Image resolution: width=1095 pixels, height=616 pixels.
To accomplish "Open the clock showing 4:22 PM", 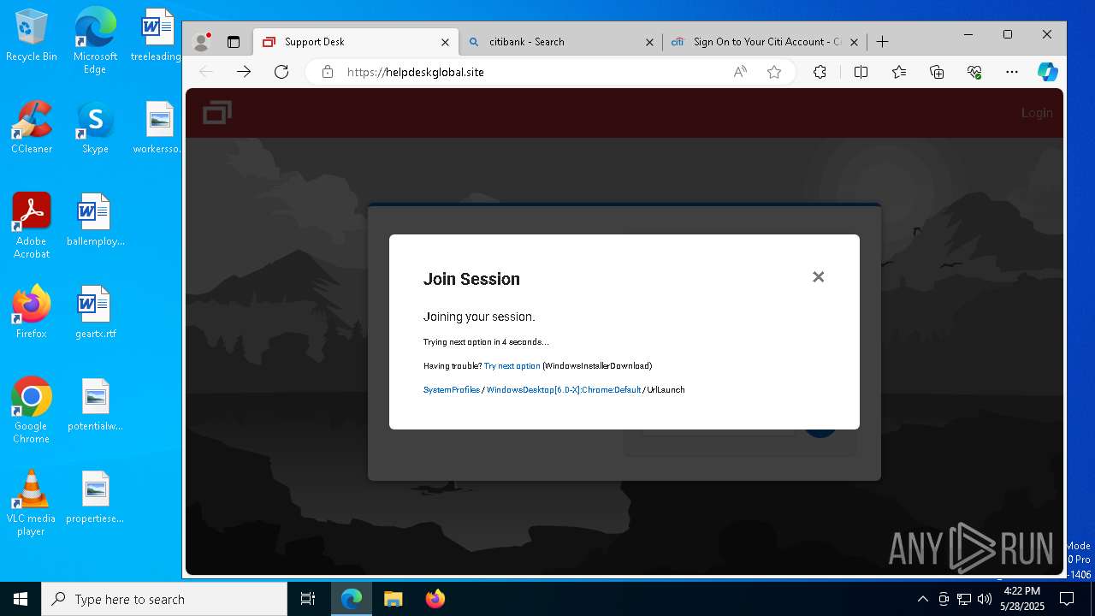I will (x=1022, y=599).
